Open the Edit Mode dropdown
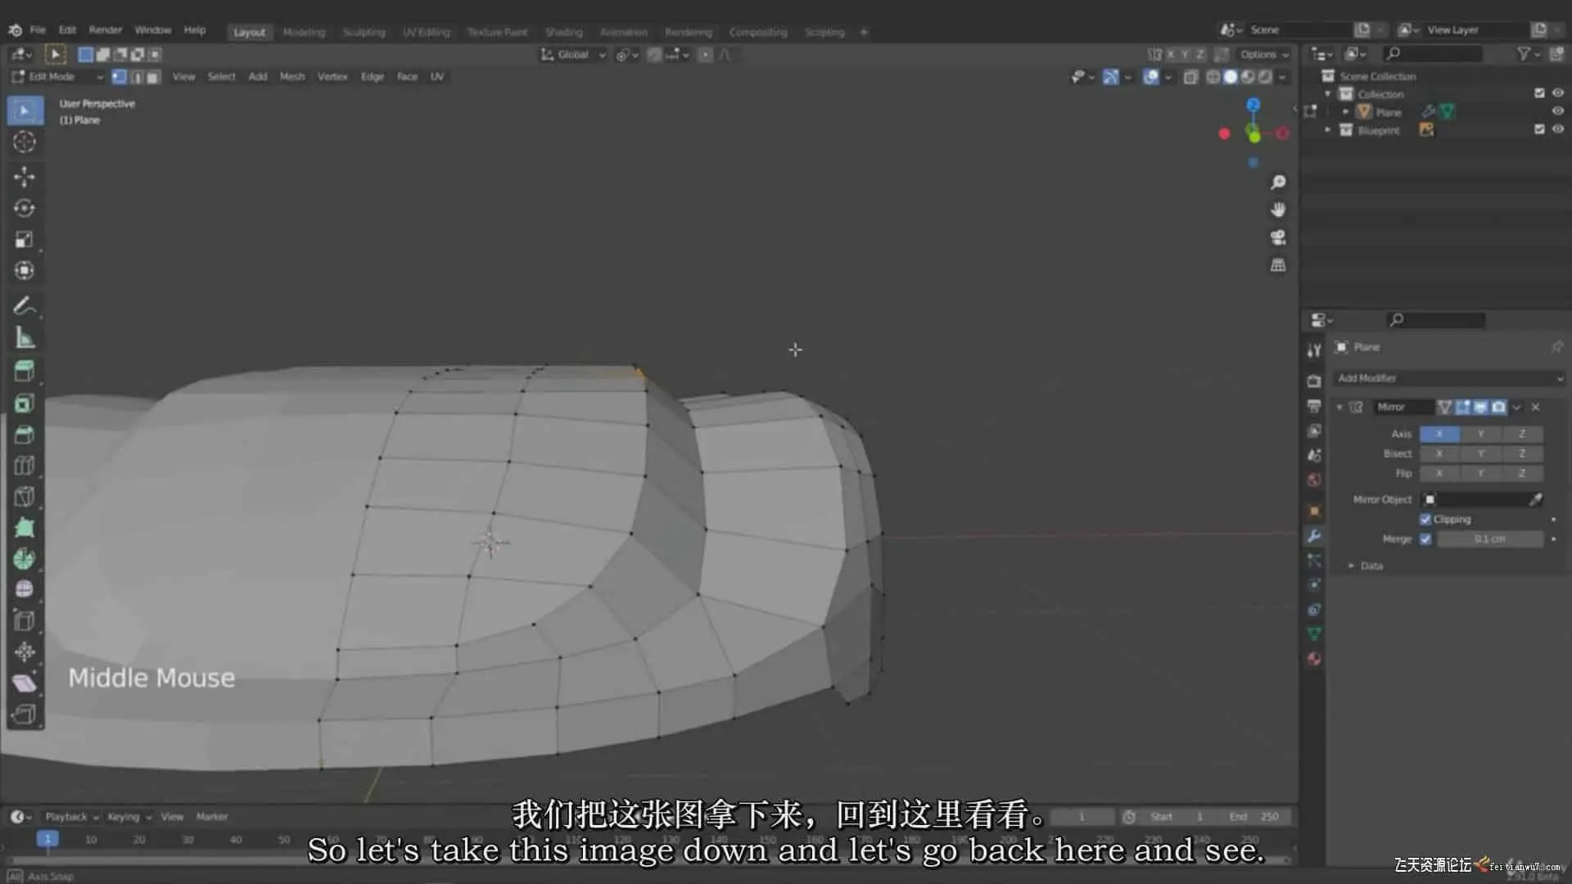The image size is (1572, 884). tap(57, 76)
